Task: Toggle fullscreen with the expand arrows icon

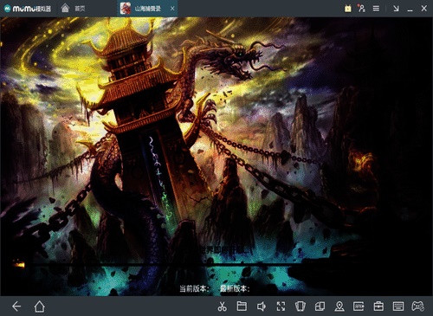Action: coord(281,306)
